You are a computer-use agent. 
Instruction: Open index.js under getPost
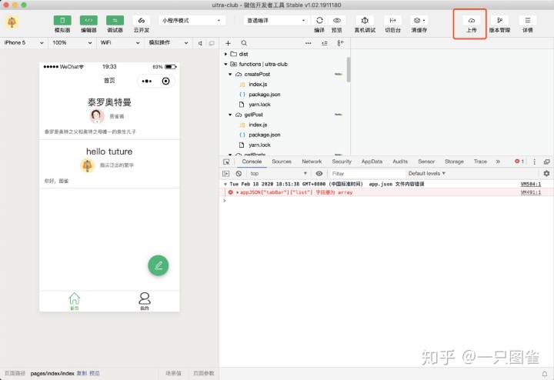(258, 125)
